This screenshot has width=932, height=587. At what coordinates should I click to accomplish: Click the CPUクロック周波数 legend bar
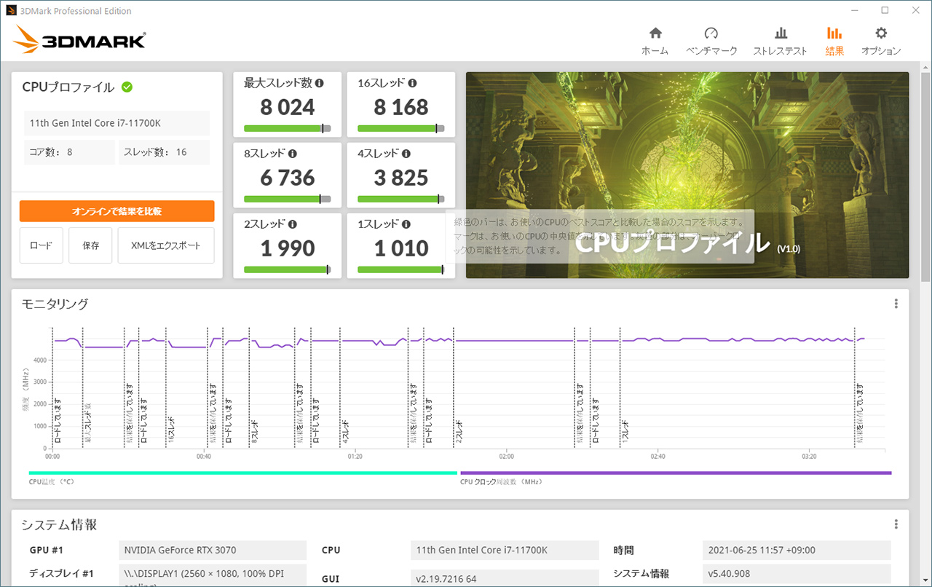[676, 473]
